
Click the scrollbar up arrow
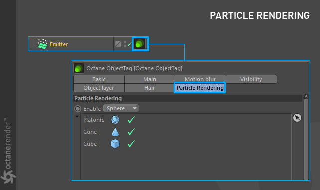tap(306, 96)
